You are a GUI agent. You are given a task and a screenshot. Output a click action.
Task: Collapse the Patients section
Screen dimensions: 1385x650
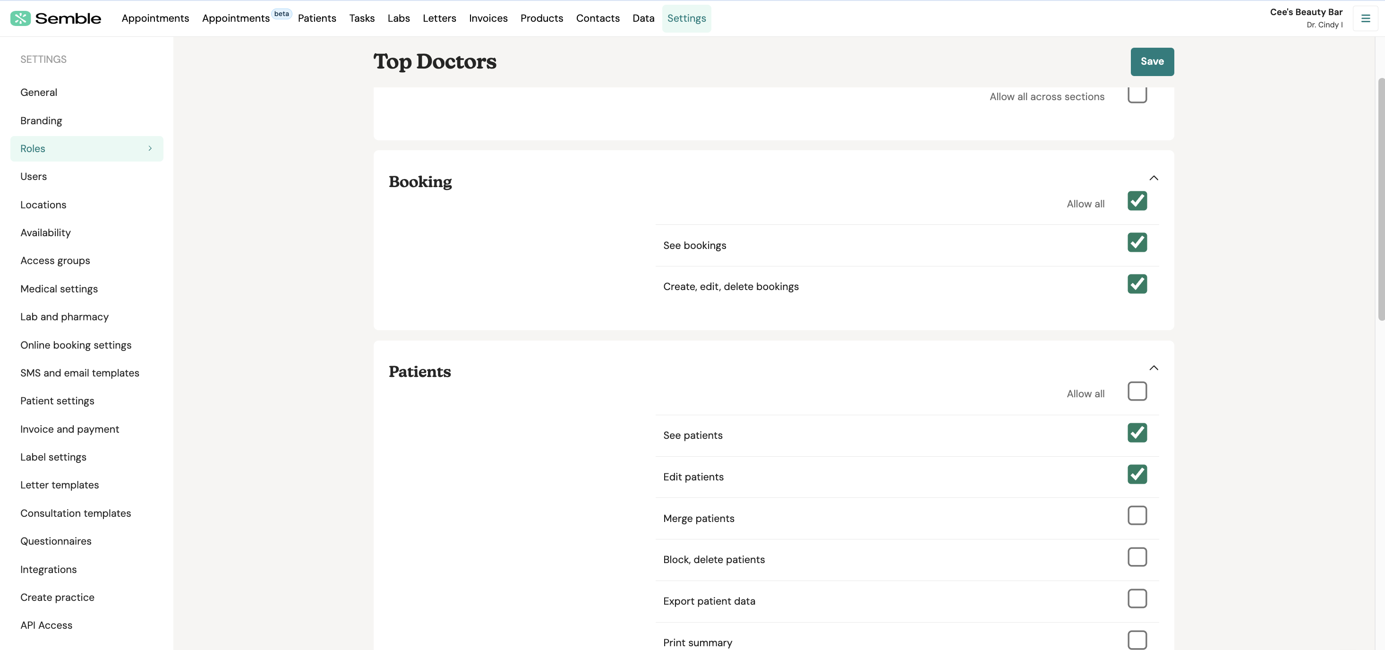[1154, 368]
